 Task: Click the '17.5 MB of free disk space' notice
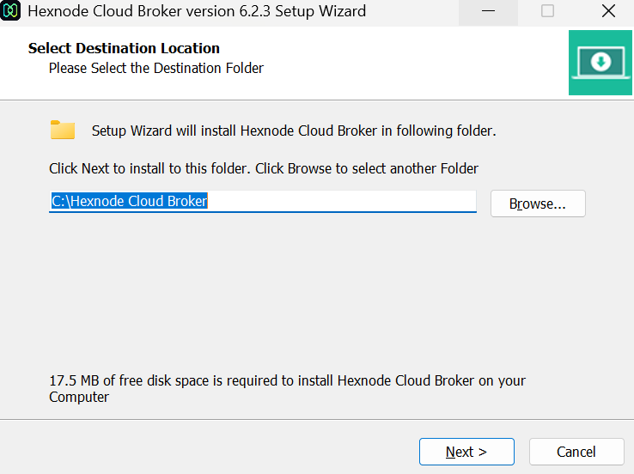287,388
